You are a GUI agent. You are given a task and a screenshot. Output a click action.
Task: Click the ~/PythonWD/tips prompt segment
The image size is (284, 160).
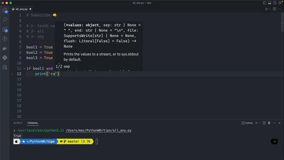pos(39,141)
